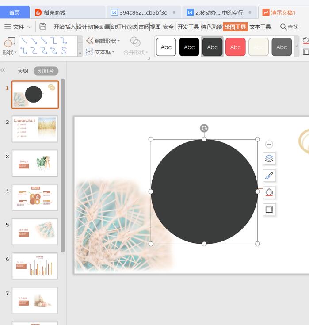Switch to the 切换 ribbon tab
Viewport: 309px width, 325px height.
click(x=93, y=27)
